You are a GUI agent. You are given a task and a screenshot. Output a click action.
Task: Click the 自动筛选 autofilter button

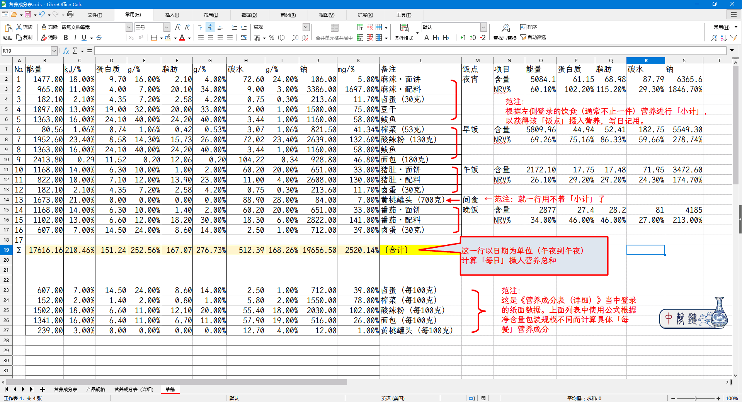pyautogui.click(x=533, y=37)
